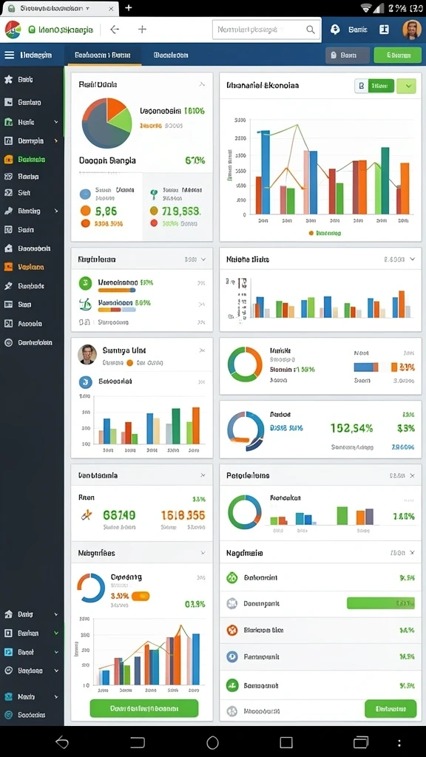This screenshot has height=757, width=426.
Task: Select the third tab in the blue header
Action: pyautogui.click(x=171, y=55)
